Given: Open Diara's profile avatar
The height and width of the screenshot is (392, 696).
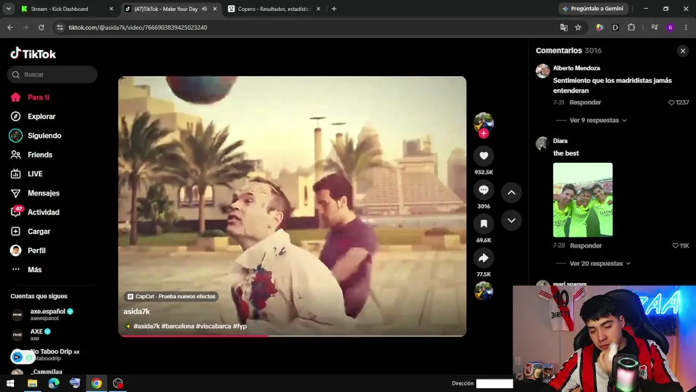Looking at the screenshot, I should click(x=543, y=144).
